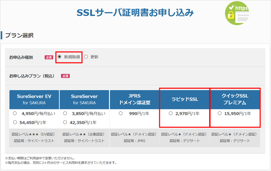
Task: Click SureServer EV 認証レベル info cell
Action: point(34,137)
